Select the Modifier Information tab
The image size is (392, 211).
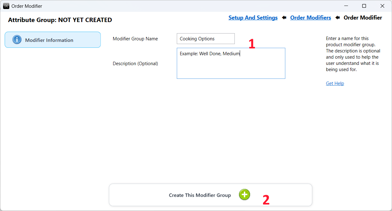click(53, 40)
